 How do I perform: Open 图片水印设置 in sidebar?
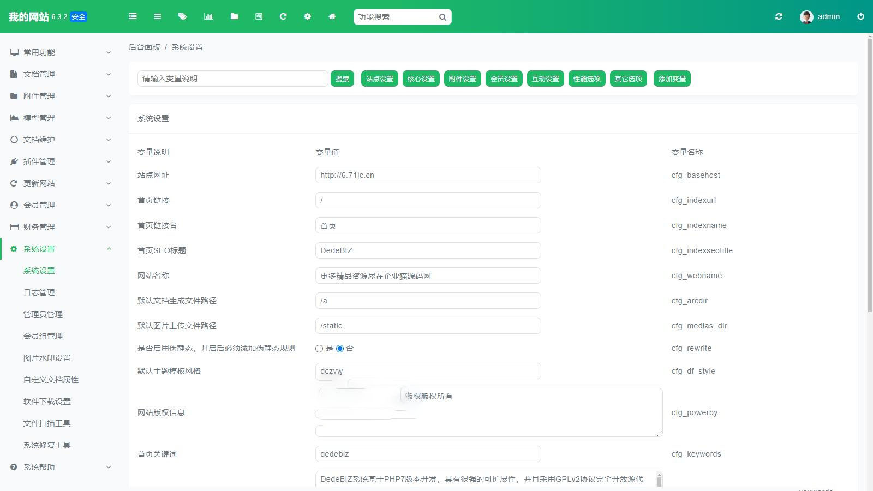(x=47, y=358)
